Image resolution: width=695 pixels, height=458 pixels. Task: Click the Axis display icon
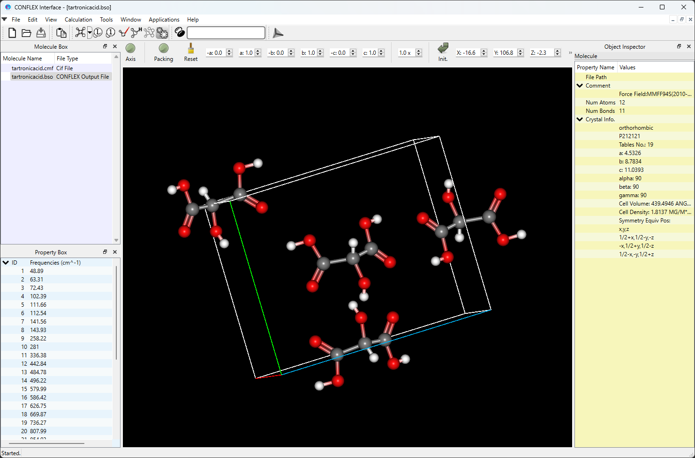point(130,49)
